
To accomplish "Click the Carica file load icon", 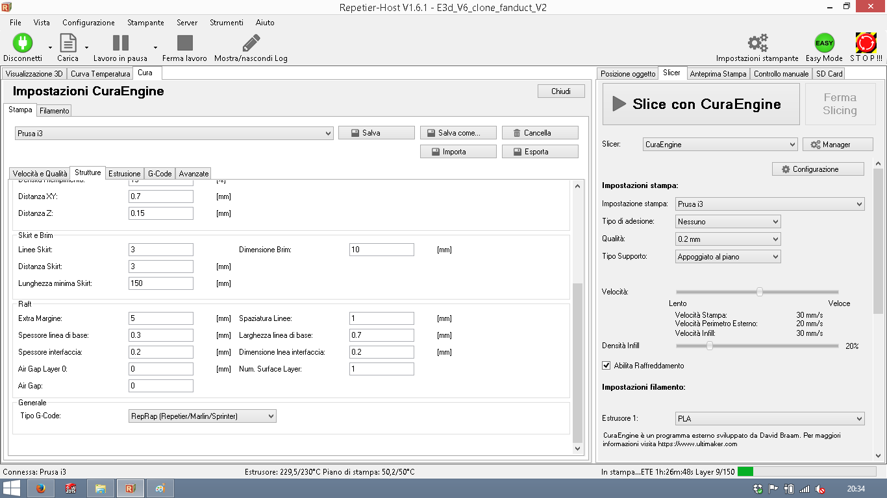I will (x=68, y=43).
